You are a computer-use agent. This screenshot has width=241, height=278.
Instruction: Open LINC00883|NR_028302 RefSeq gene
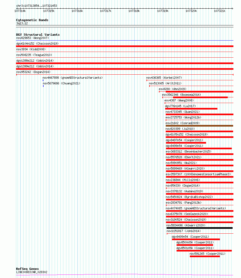click(x=32, y=272)
